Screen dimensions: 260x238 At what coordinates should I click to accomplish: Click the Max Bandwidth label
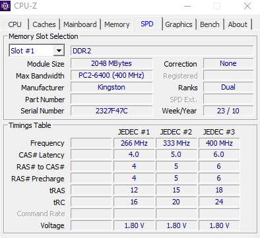click(40, 76)
